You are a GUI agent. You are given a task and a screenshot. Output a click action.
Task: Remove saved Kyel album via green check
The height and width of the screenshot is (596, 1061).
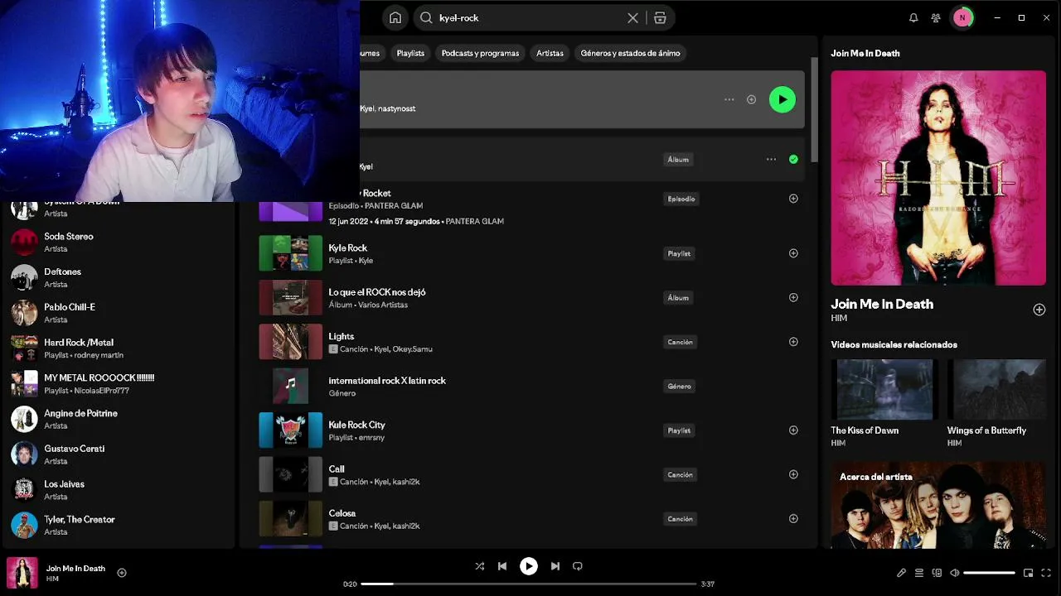tap(793, 159)
